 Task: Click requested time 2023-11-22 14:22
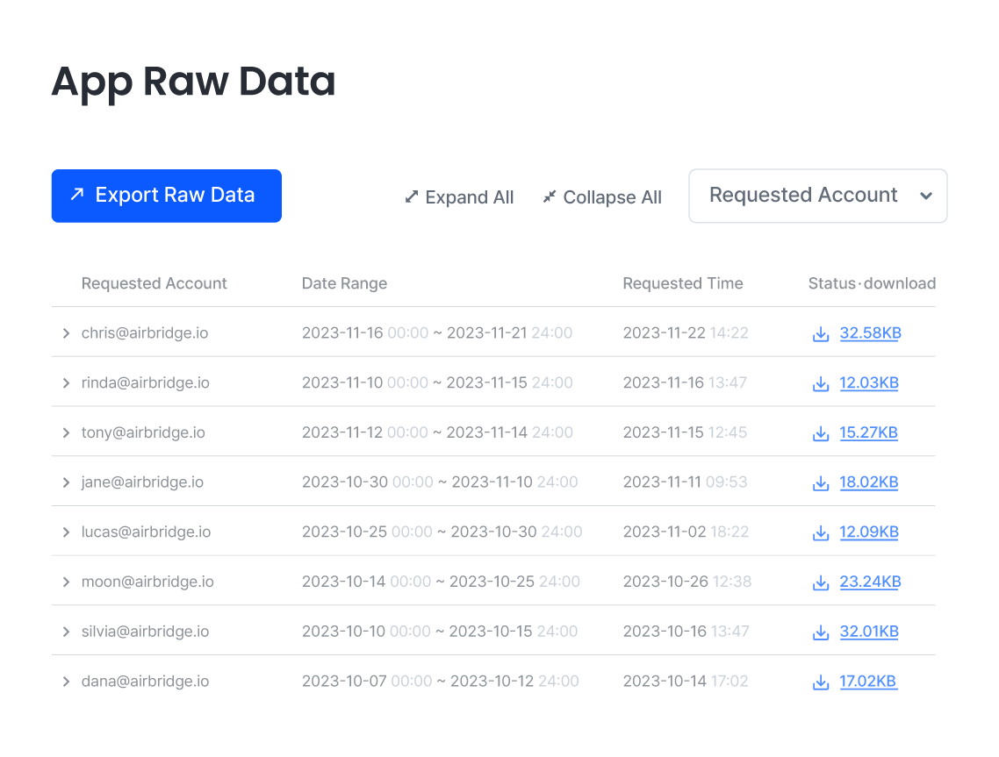coord(686,333)
